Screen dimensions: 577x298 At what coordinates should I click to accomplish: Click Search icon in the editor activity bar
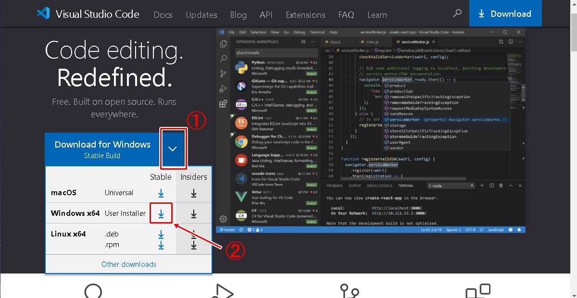click(x=223, y=59)
